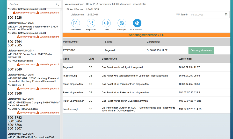Click the Beschreibung column header
The width and height of the screenshot is (233, 139).
pos(109,59)
